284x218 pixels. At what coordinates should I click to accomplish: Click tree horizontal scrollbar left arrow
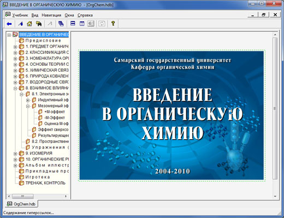pos(9,196)
